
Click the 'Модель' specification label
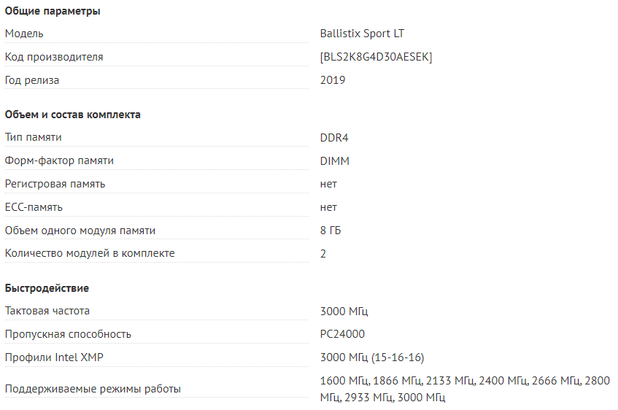(x=24, y=34)
